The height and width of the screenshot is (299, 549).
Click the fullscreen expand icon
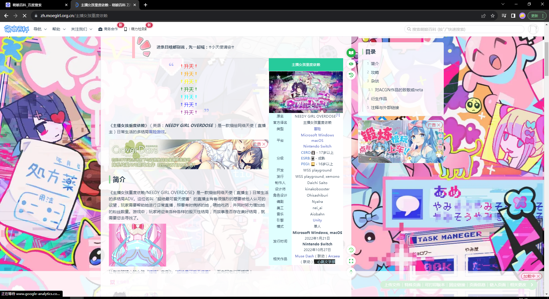coord(351,261)
